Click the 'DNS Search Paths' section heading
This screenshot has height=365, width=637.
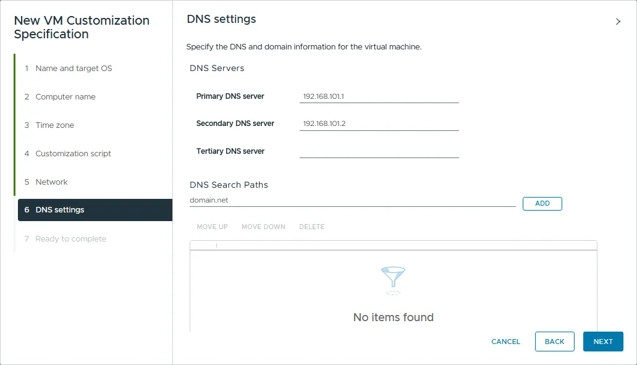pyautogui.click(x=229, y=185)
